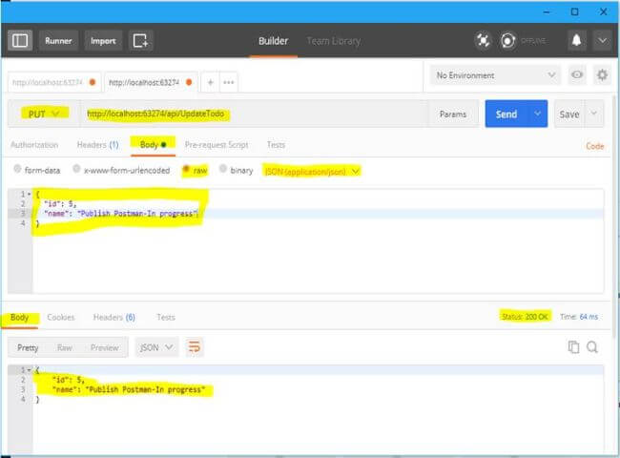Open the notifications bell
Viewport: 620px width, 458px height.
[576, 40]
